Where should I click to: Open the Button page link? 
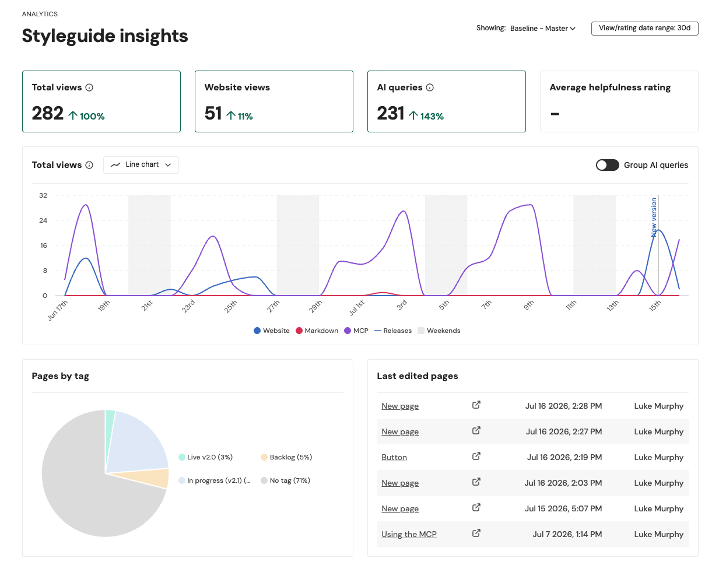click(x=394, y=457)
